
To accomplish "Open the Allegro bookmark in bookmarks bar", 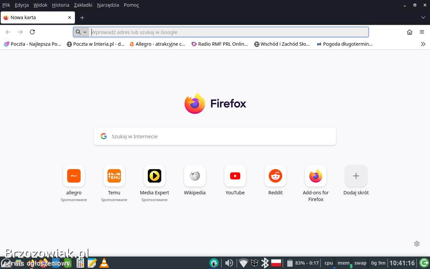I will pyautogui.click(x=157, y=44).
